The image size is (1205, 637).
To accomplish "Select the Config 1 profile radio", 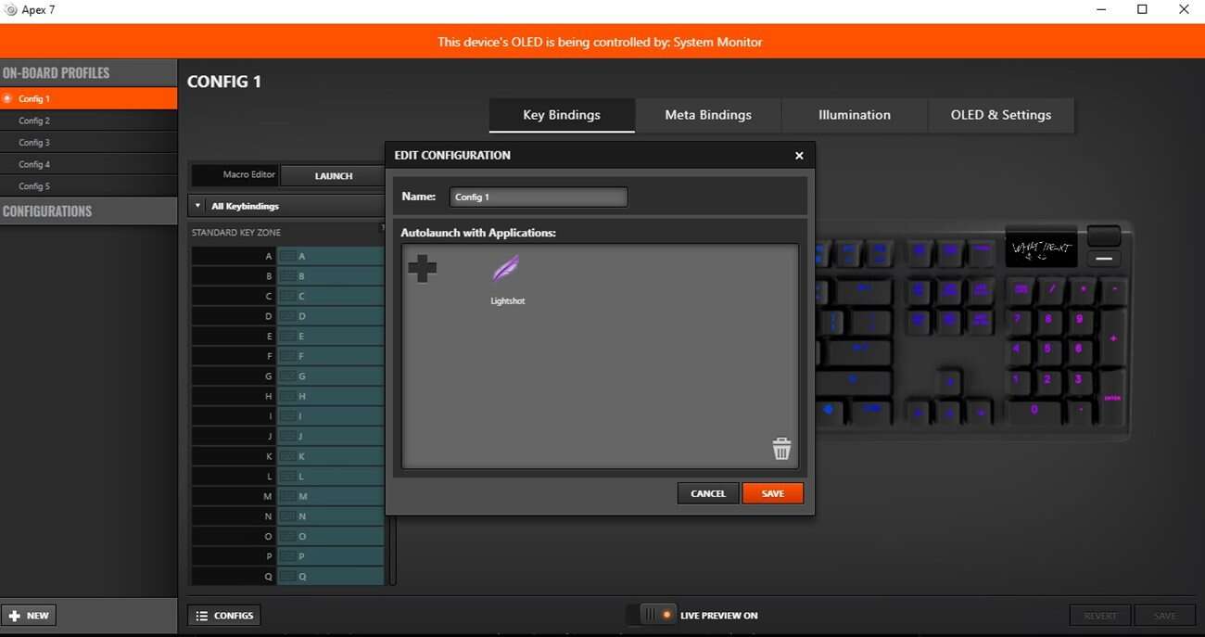I will pos(7,98).
